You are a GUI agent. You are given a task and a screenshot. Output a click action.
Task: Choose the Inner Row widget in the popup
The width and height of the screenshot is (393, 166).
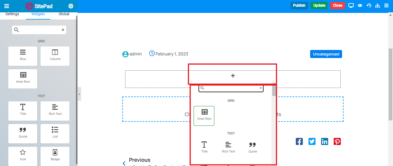pos(204,115)
